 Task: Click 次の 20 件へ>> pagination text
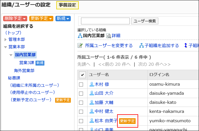(x=154, y=64)
